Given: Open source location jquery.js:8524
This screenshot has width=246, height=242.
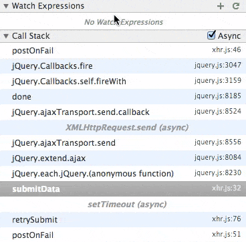Looking at the screenshot, I should [x=218, y=111].
